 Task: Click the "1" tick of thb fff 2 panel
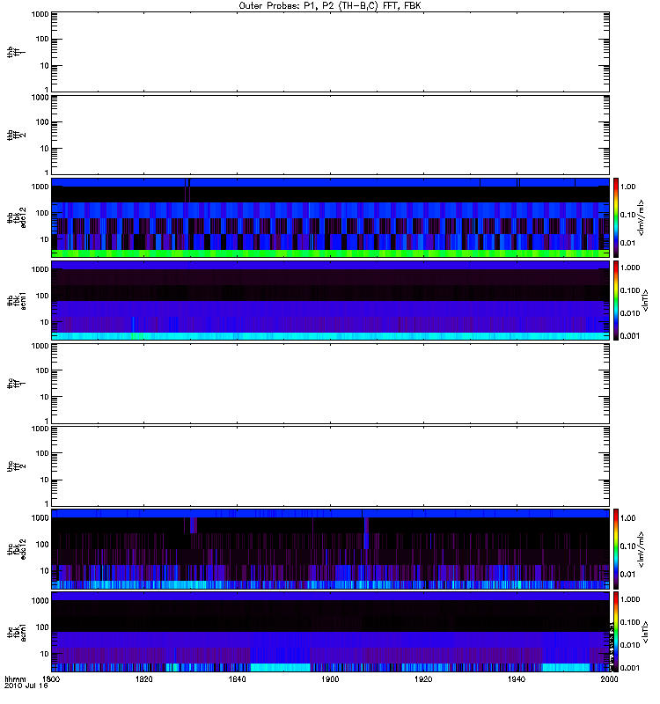47,172
